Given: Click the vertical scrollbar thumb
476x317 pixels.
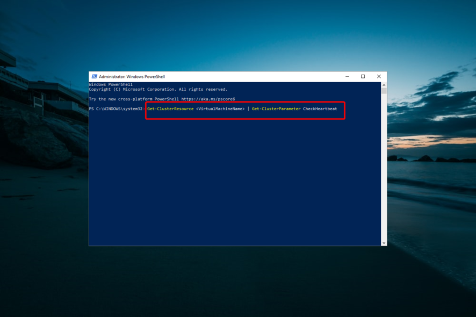Looking at the screenshot, I should pyautogui.click(x=384, y=91).
